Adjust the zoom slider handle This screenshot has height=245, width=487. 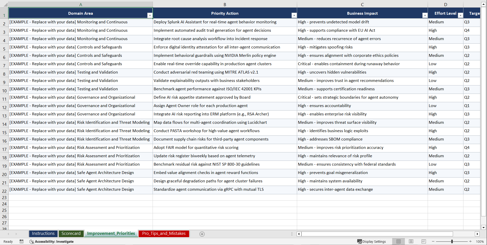tap(452, 241)
